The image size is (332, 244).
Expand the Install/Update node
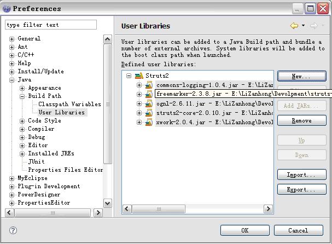point(12,72)
